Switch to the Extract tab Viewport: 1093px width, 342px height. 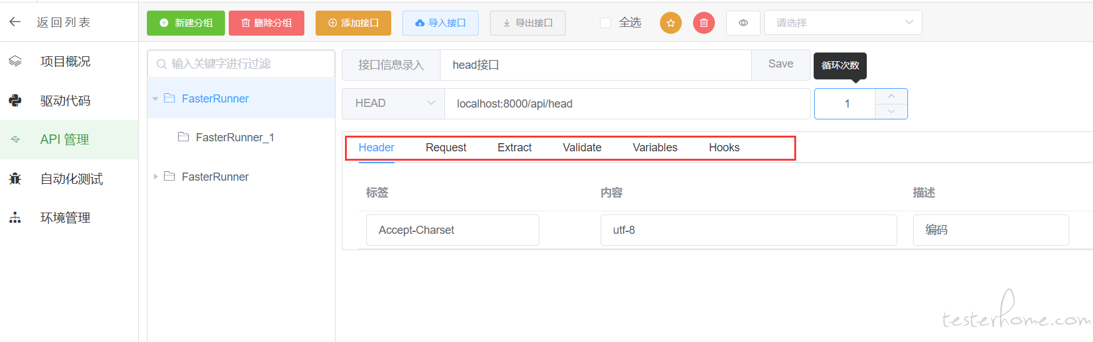pyautogui.click(x=514, y=148)
